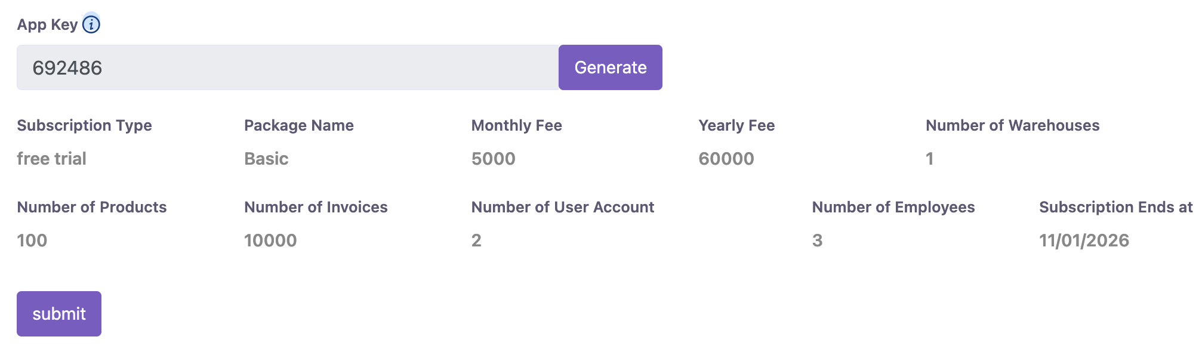The image size is (1202, 352).
Task: Click the Monthly Fee label
Action: coord(516,125)
